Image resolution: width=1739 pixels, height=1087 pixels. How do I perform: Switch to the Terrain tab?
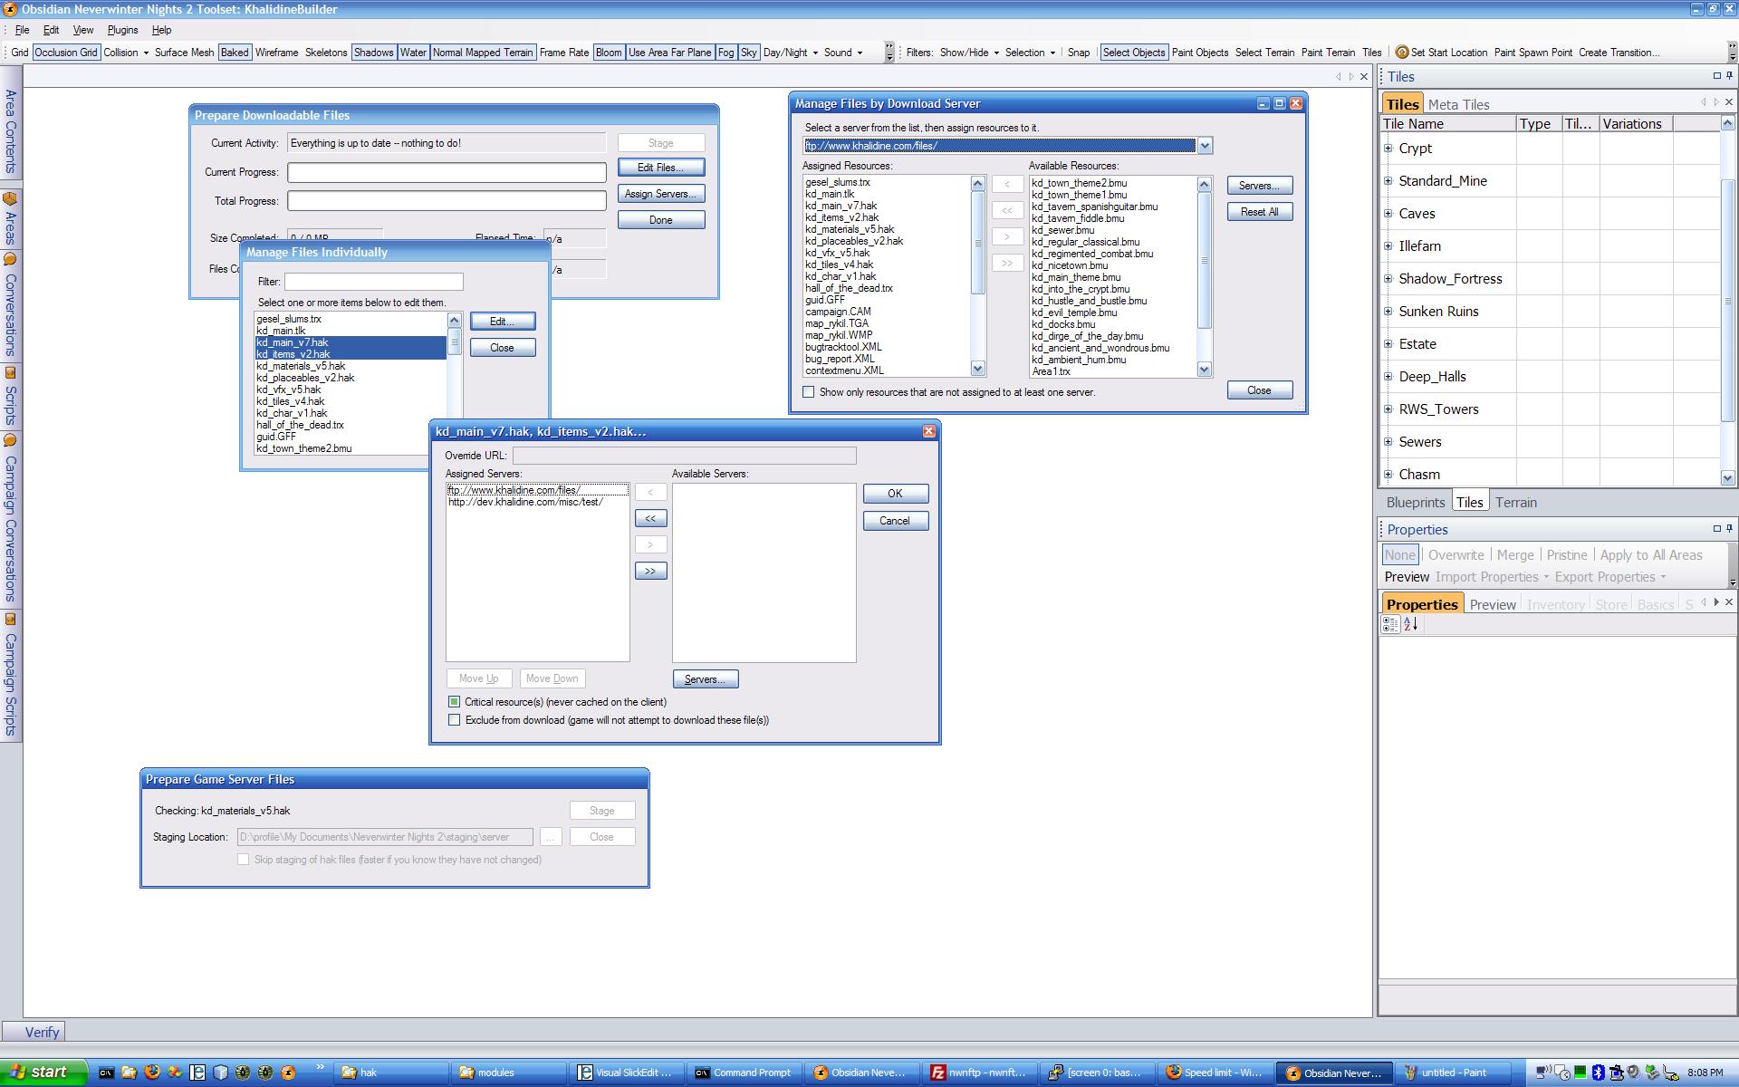(1515, 503)
